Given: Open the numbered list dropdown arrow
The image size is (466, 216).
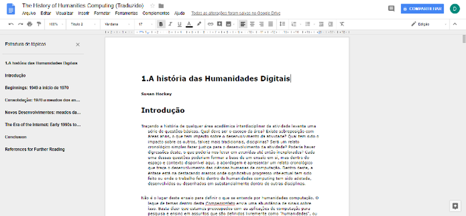Looking at the screenshot, I should 300,24.
